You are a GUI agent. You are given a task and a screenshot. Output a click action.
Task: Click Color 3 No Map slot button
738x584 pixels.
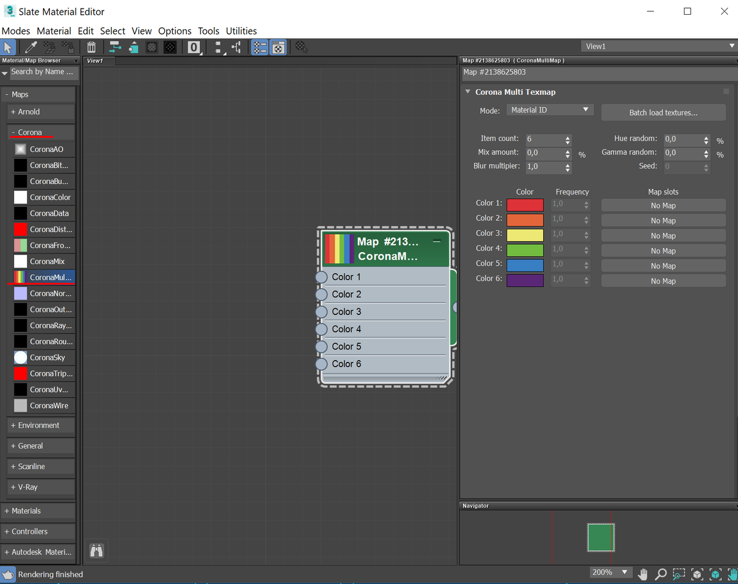663,236
